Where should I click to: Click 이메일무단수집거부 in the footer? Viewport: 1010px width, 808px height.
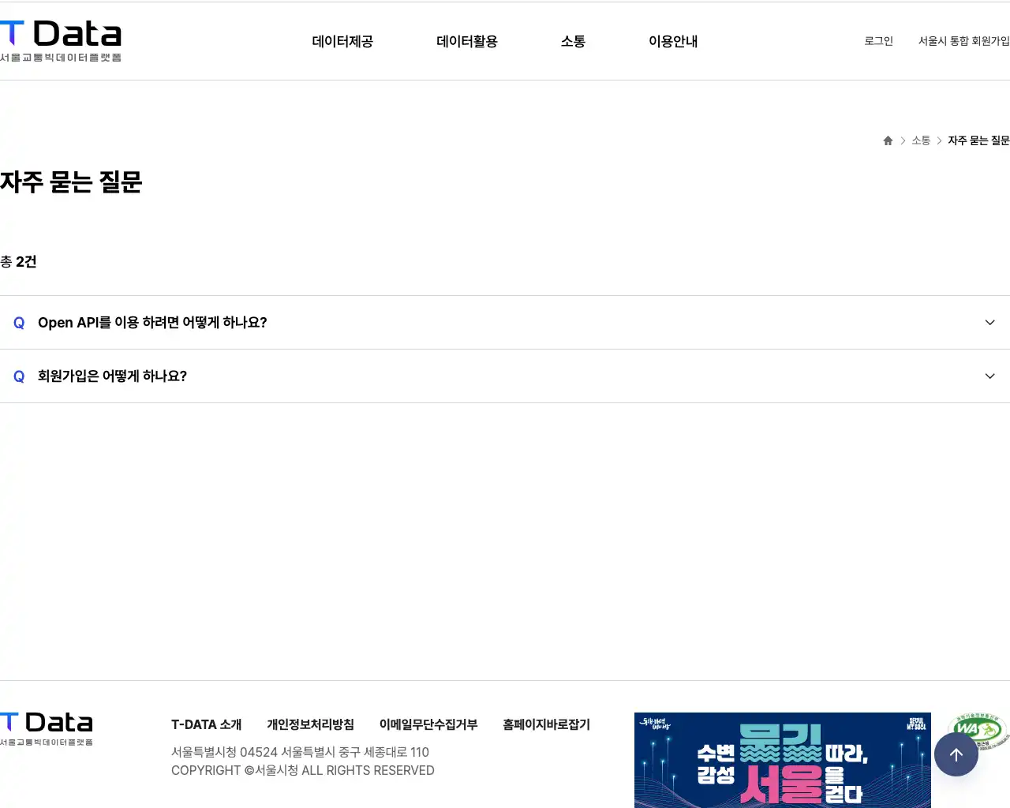[x=428, y=724]
